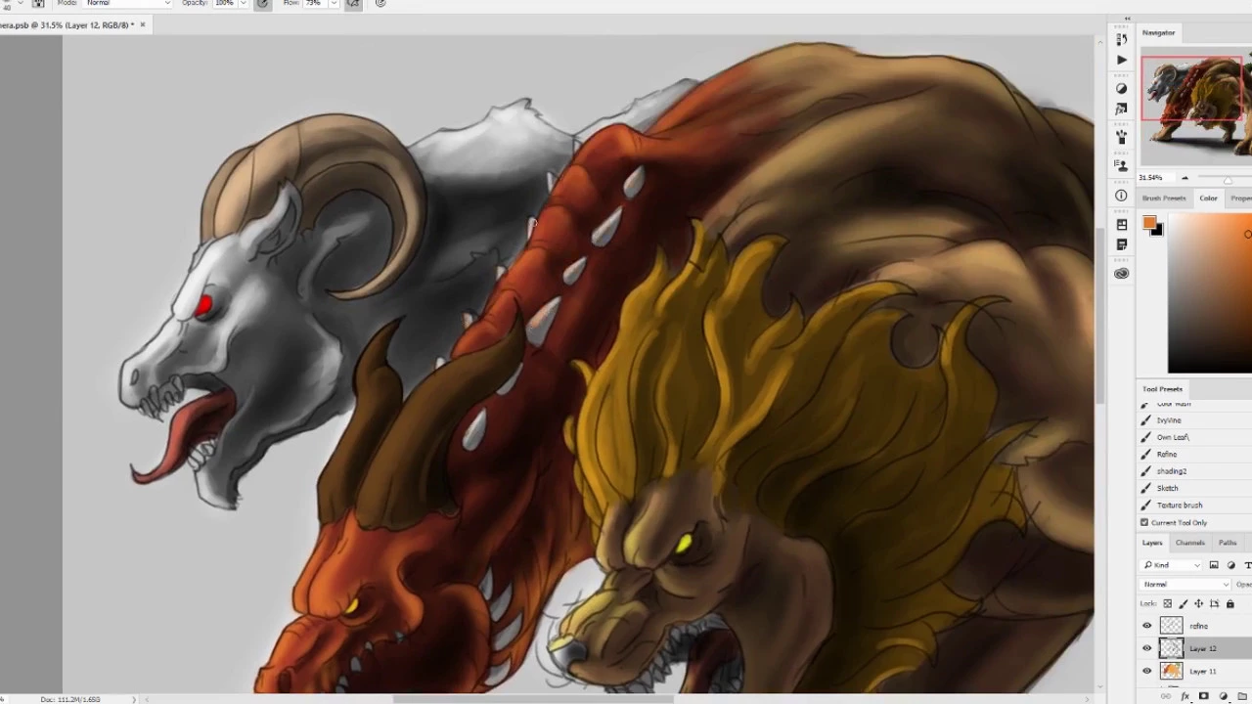
Task: Lock transparent pixels icon
Action: tap(1167, 604)
